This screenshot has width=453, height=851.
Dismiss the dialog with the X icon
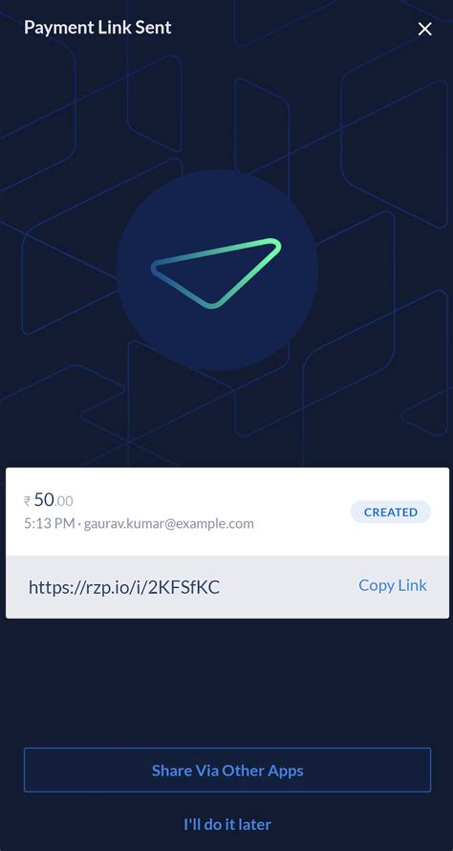point(424,29)
